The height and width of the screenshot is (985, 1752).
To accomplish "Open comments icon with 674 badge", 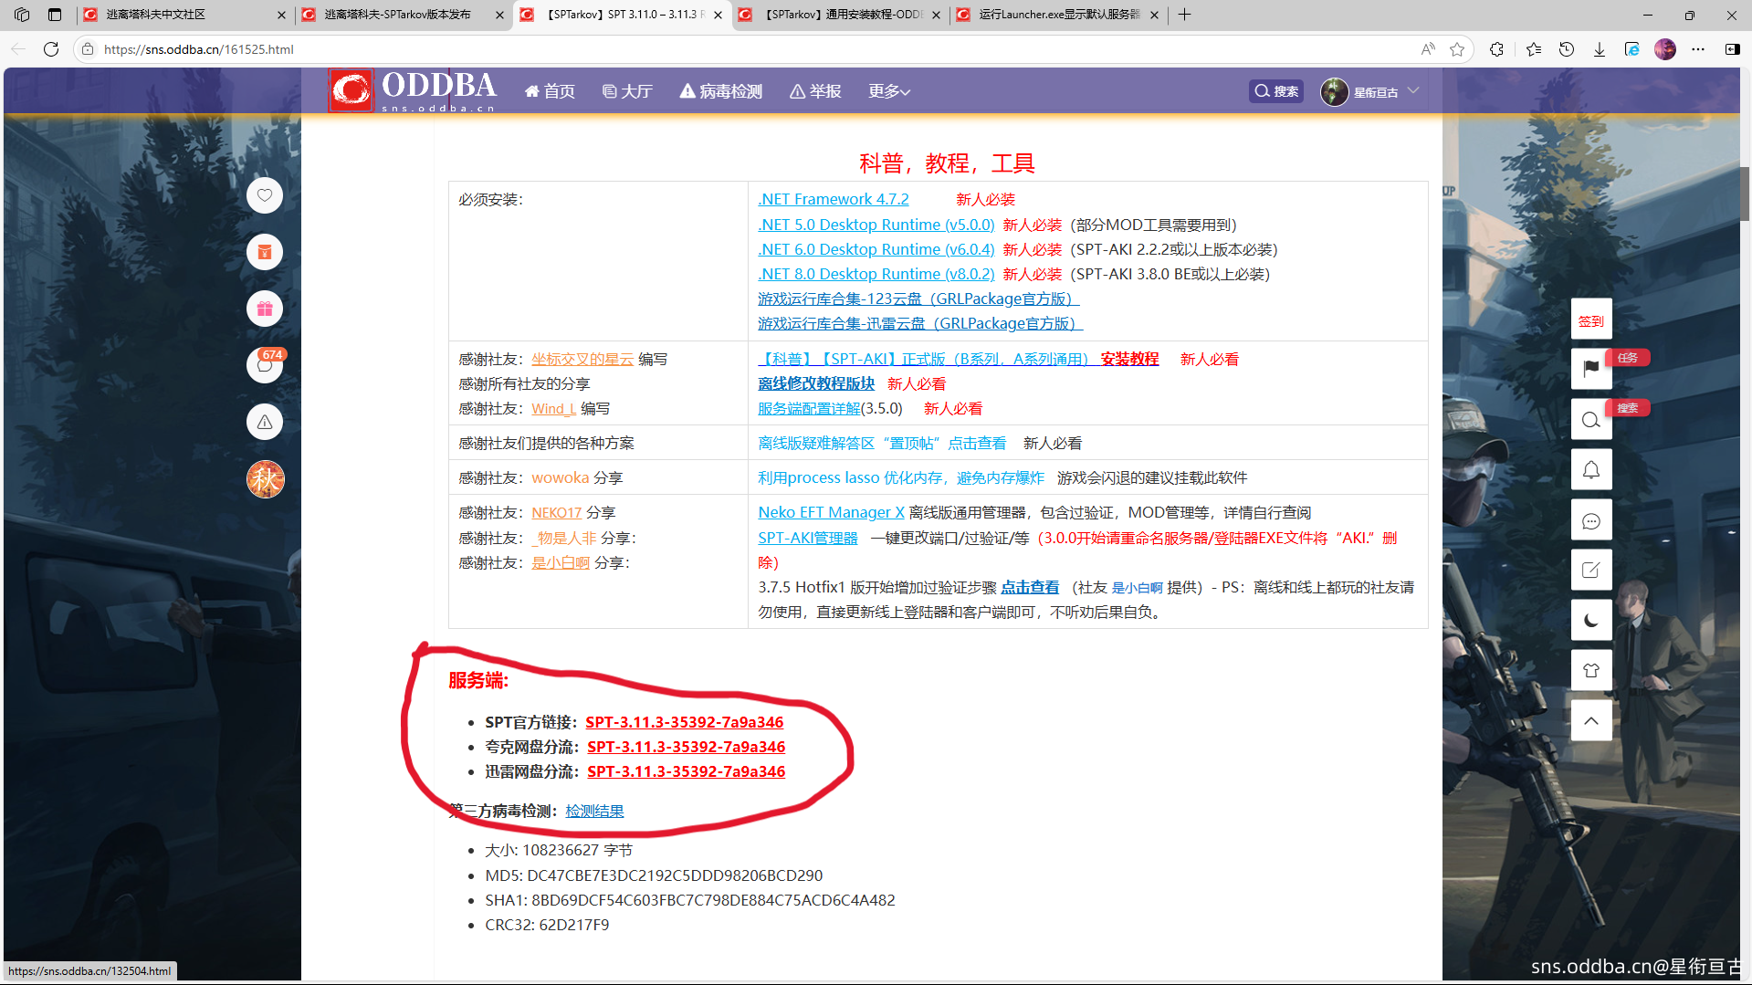I will pyautogui.click(x=265, y=365).
